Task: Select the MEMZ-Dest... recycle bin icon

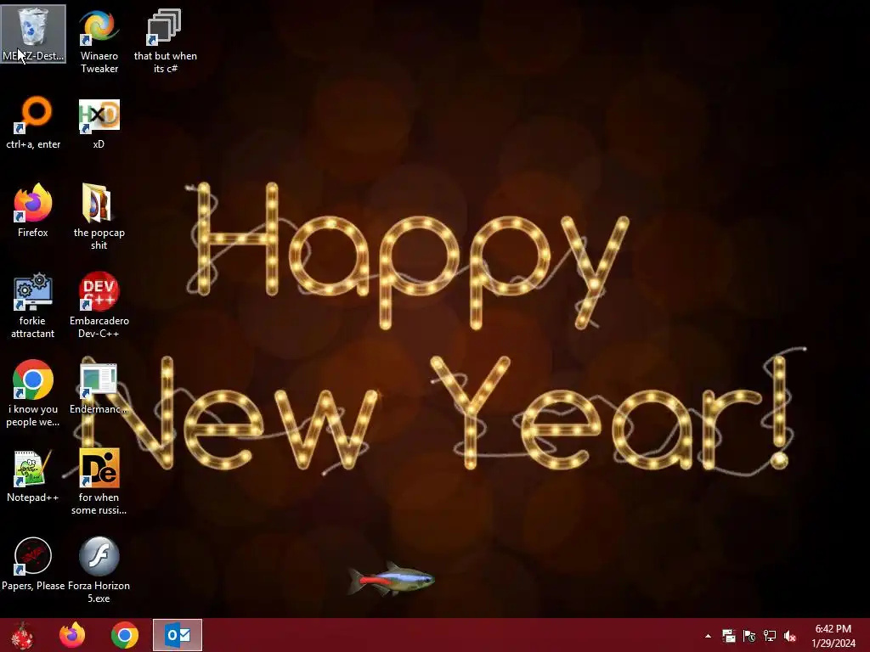Action: [33, 33]
